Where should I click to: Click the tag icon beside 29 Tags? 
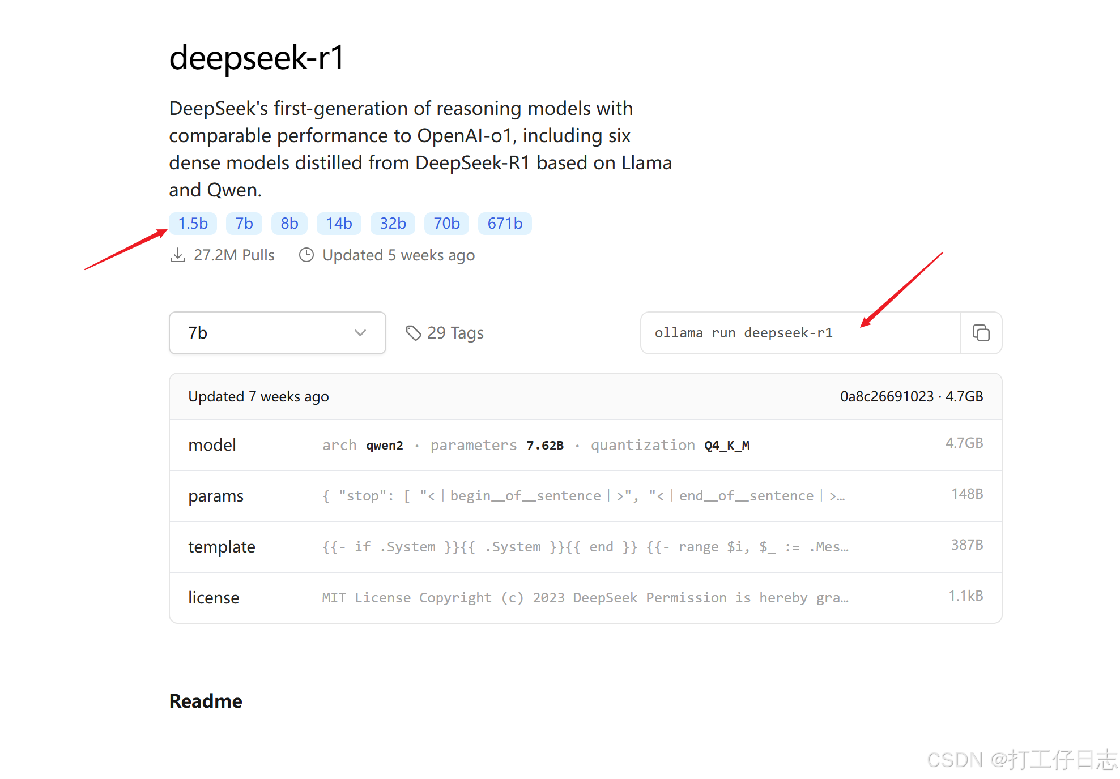(x=414, y=333)
